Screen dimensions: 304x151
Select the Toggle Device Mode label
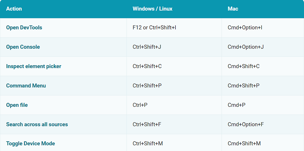(x=30, y=143)
